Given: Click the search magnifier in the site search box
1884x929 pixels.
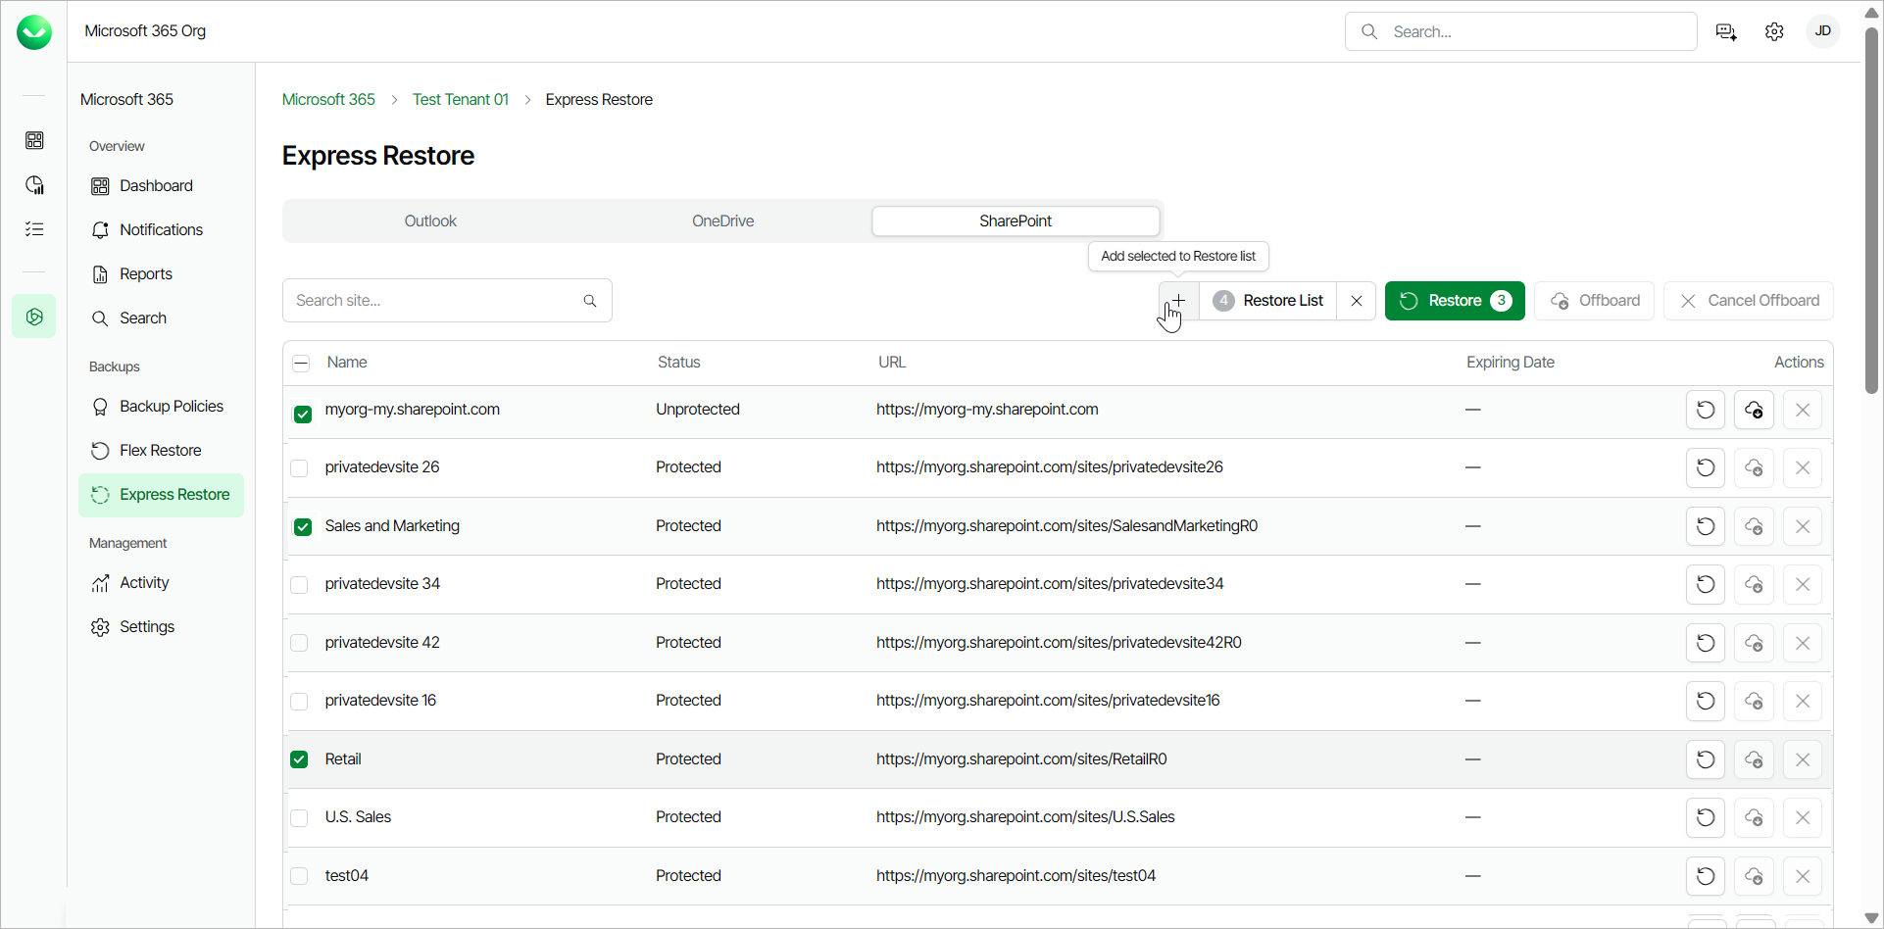Looking at the screenshot, I should 590,301.
